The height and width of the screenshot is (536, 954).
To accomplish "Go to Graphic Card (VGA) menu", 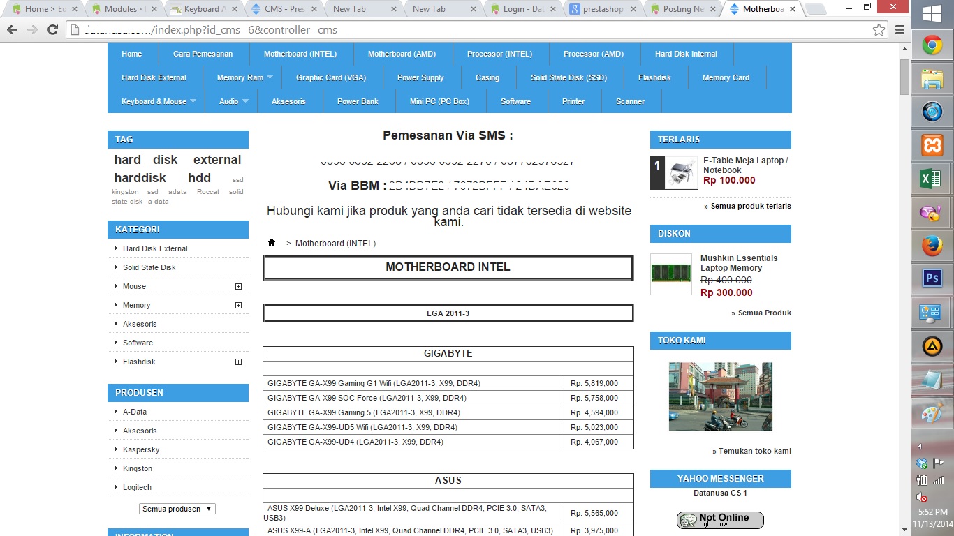I will coord(331,77).
